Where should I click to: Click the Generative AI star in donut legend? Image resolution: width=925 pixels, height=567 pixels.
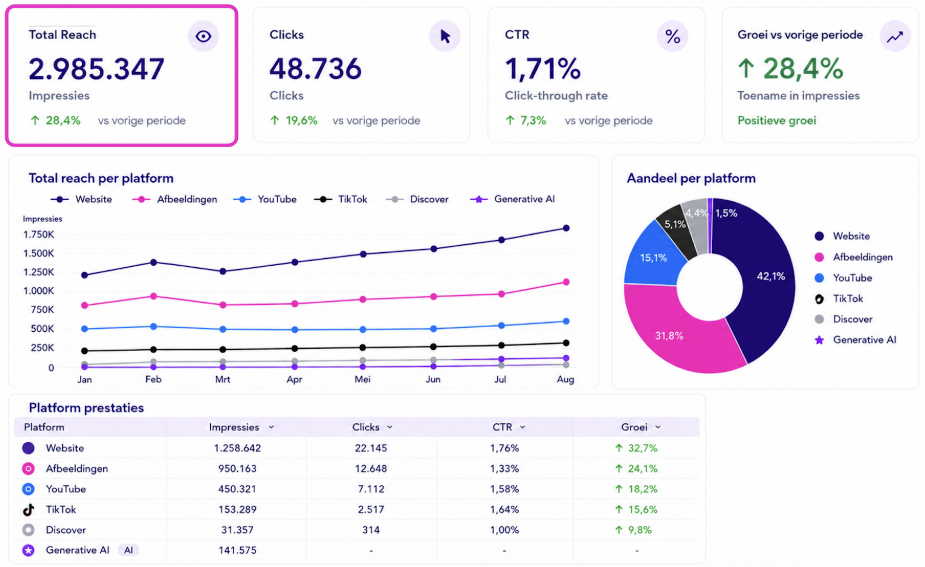819,340
